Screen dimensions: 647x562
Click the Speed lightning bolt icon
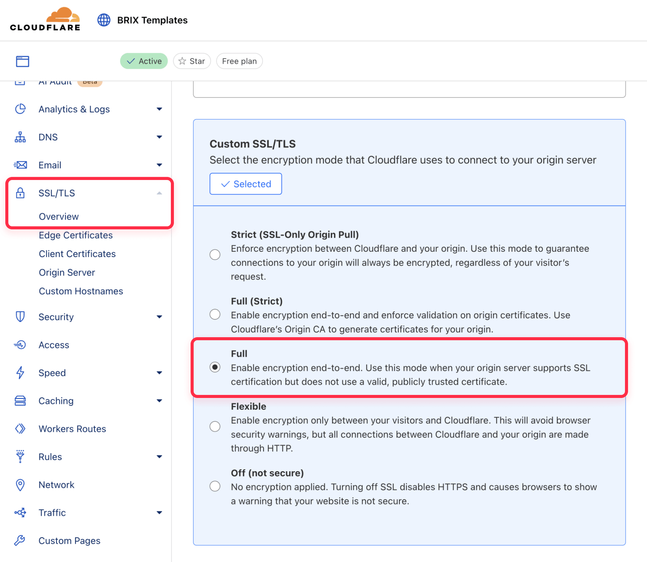pos(20,373)
